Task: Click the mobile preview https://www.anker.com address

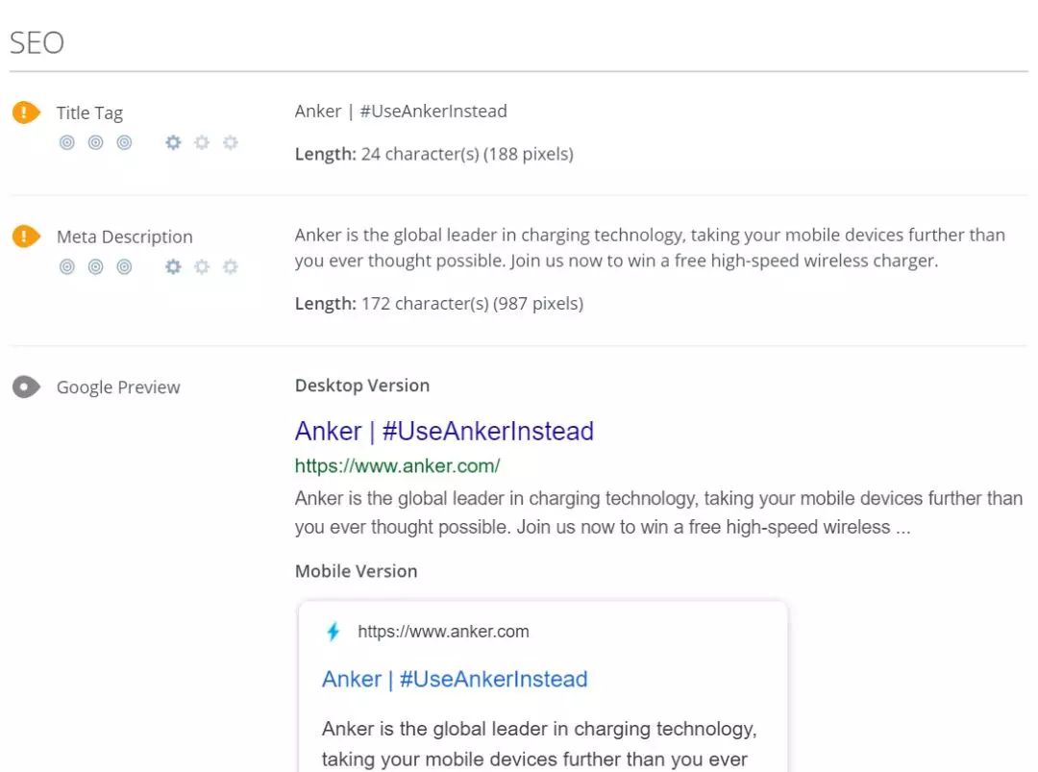Action: 443,632
